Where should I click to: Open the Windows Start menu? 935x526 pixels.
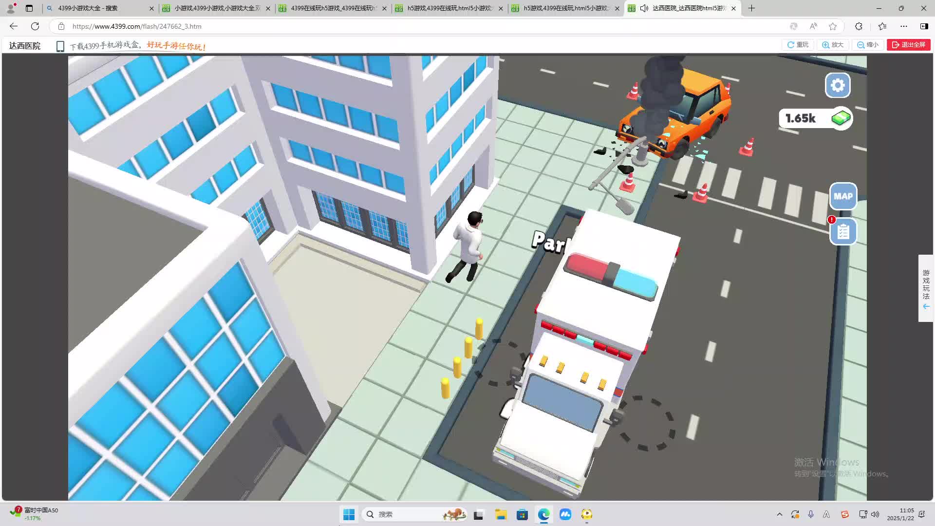[x=349, y=514]
